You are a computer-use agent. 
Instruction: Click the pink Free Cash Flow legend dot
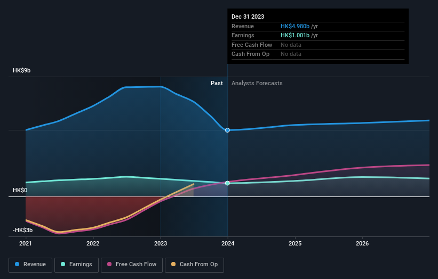tap(109, 264)
